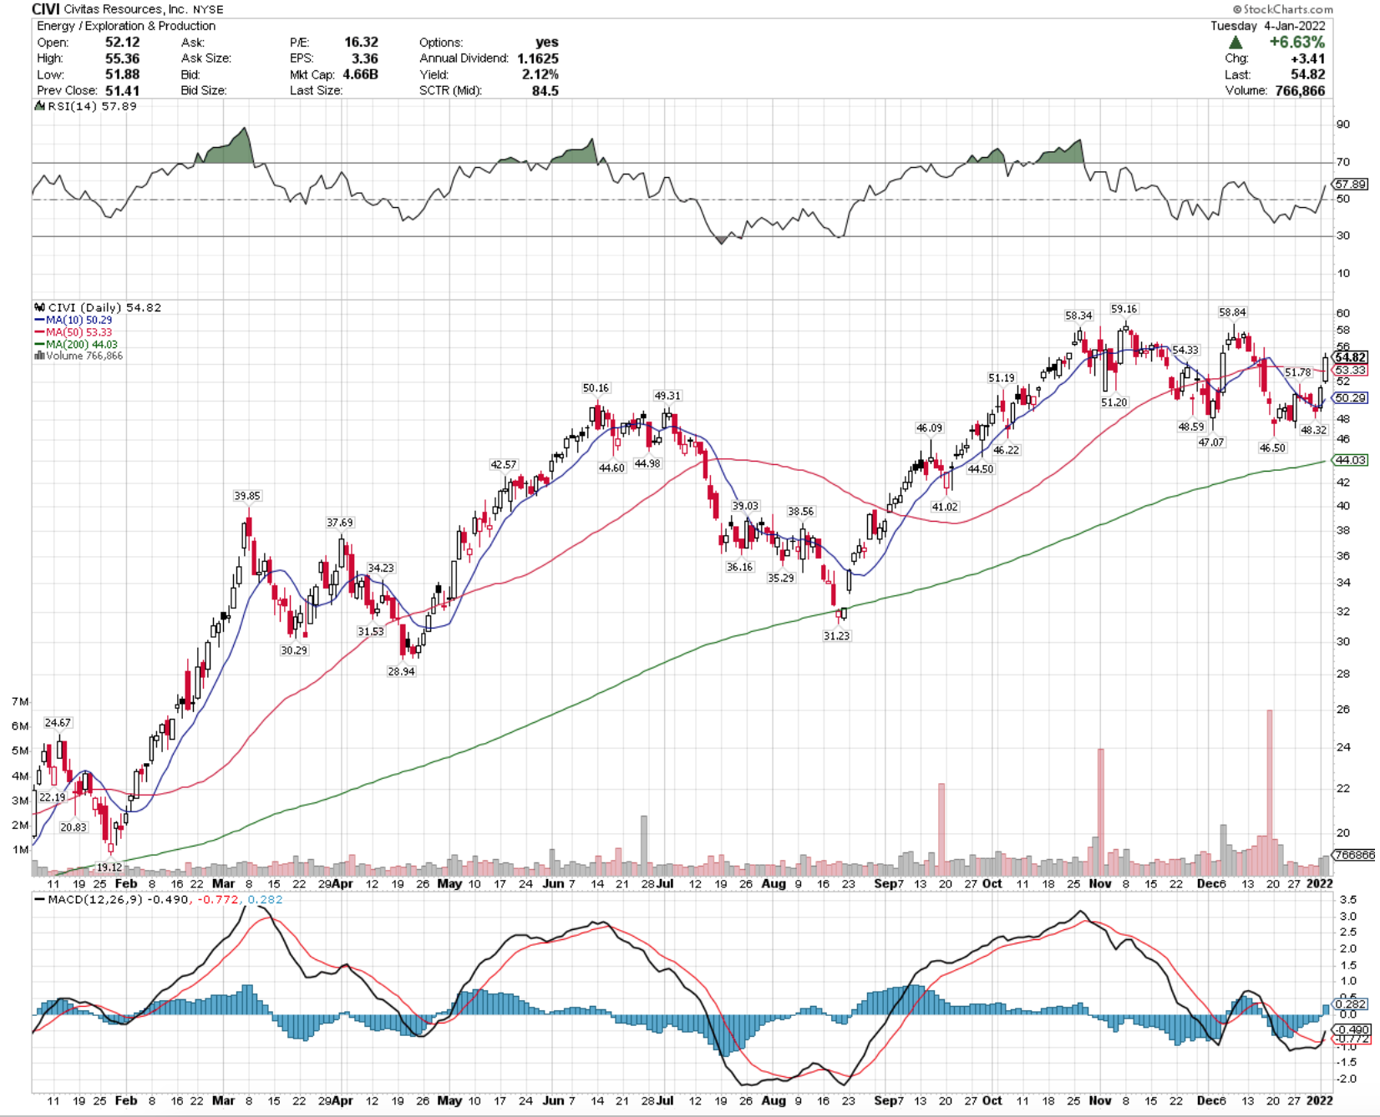
Task: Click the MACD line tag -0.490
Action: tap(1352, 1030)
